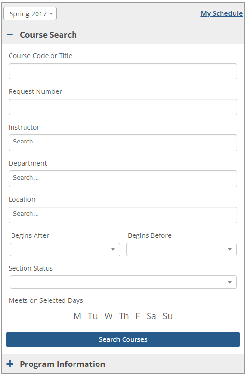This screenshot has height=378, width=248.
Task: Click the Department search field
Action: (x=123, y=179)
